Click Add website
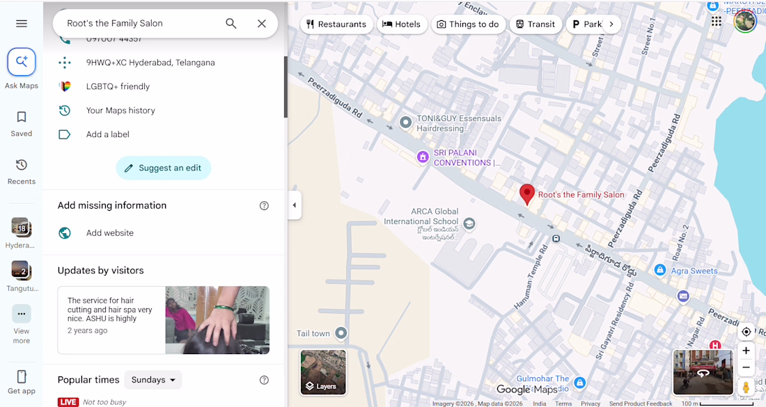766x407 pixels. tap(110, 233)
